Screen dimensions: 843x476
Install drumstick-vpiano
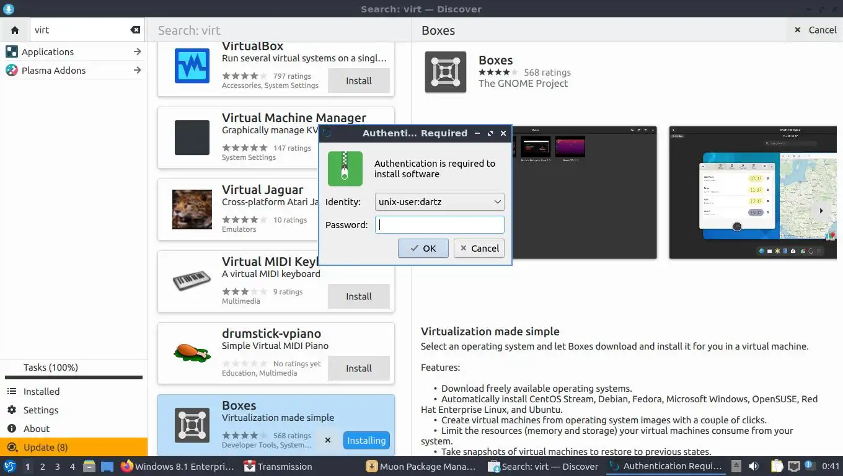359,368
